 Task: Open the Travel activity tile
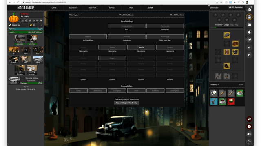[x=38, y=60]
